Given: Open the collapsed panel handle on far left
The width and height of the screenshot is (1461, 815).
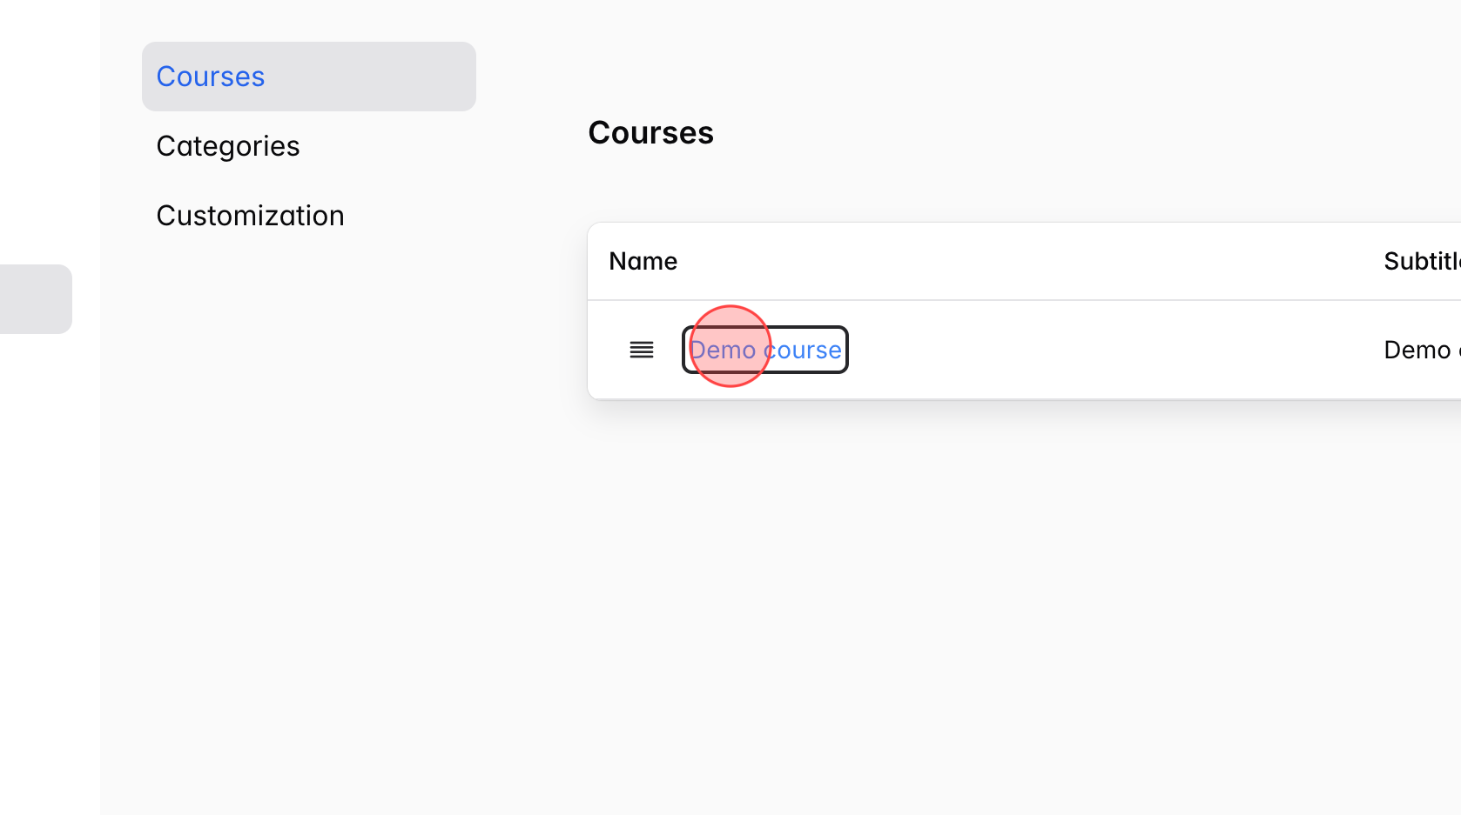Looking at the screenshot, I should (x=35, y=298).
